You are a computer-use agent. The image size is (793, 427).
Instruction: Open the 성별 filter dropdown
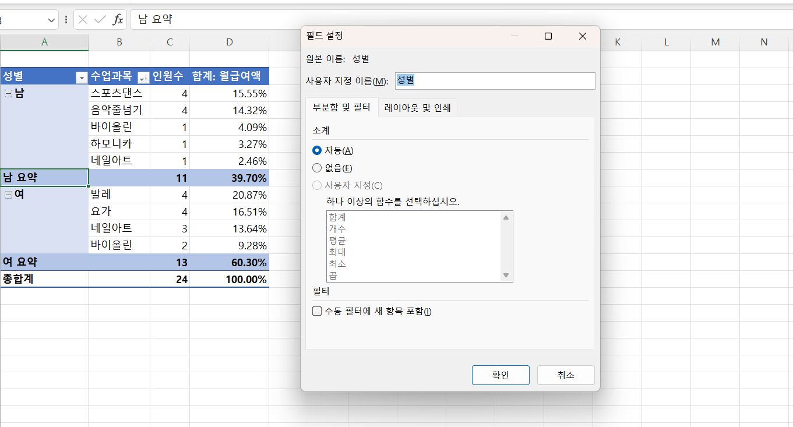(81, 77)
